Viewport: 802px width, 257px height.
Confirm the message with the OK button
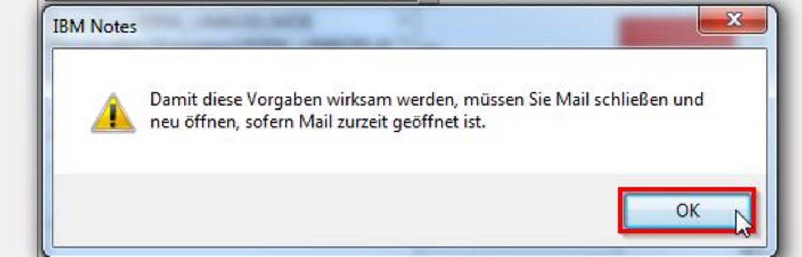(x=687, y=211)
